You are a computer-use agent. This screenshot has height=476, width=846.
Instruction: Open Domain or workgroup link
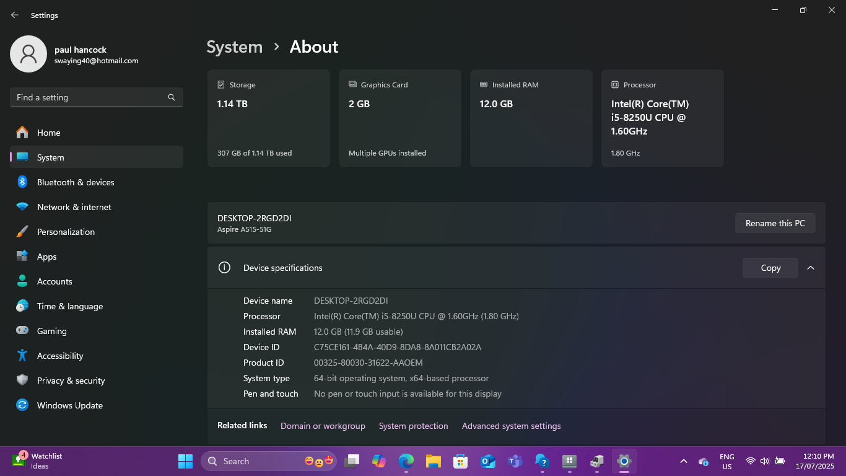click(x=323, y=426)
